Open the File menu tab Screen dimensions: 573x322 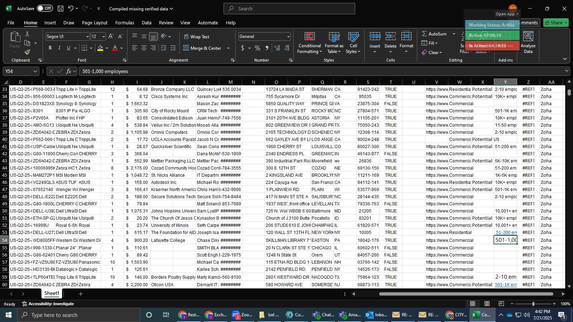[x=11, y=23]
